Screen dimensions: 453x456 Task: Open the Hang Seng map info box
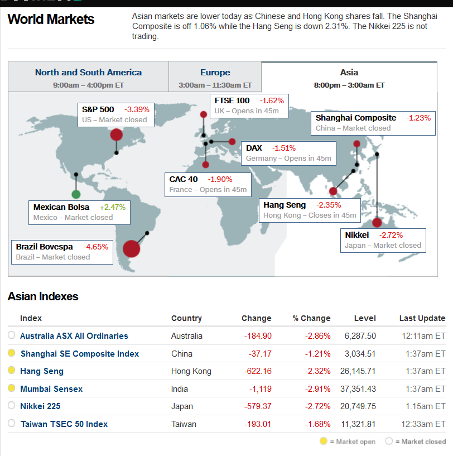point(310,210)
